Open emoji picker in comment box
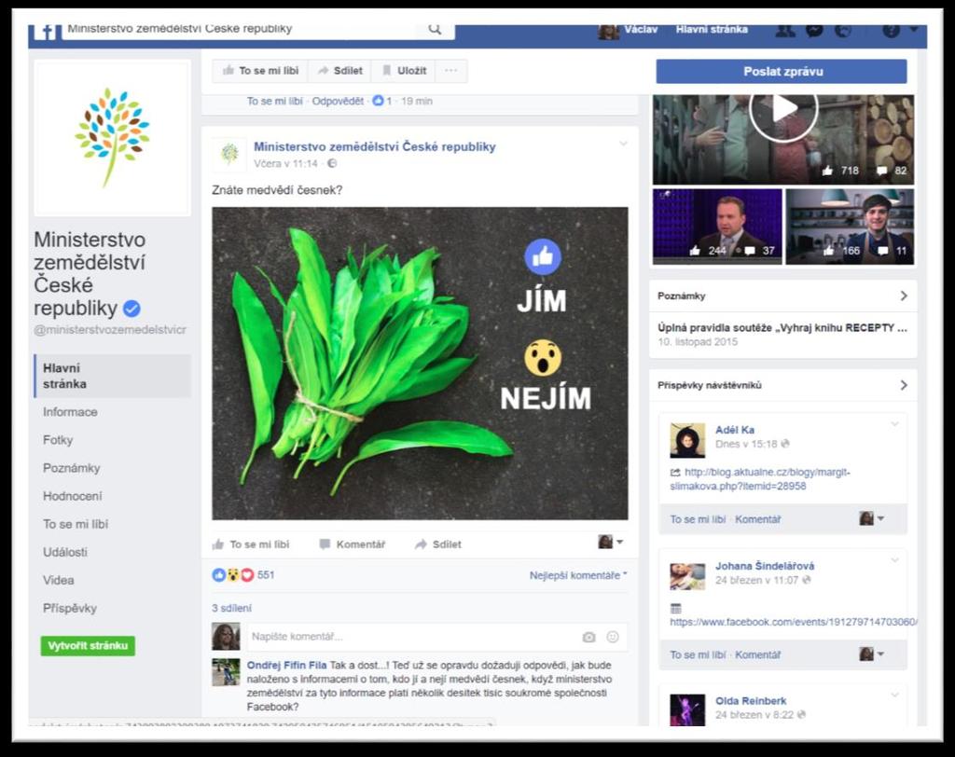Image resolution: width=955 pixels, height=757 pixels. click(x=613, y=637)
